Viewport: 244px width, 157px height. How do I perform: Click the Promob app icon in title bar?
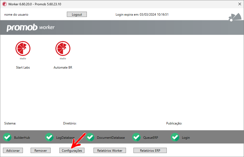click(5, 4)
